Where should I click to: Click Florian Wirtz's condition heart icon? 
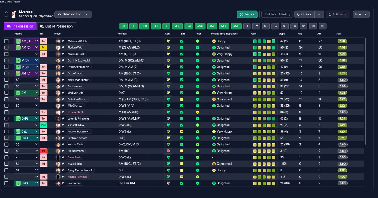tap(168, 48)
